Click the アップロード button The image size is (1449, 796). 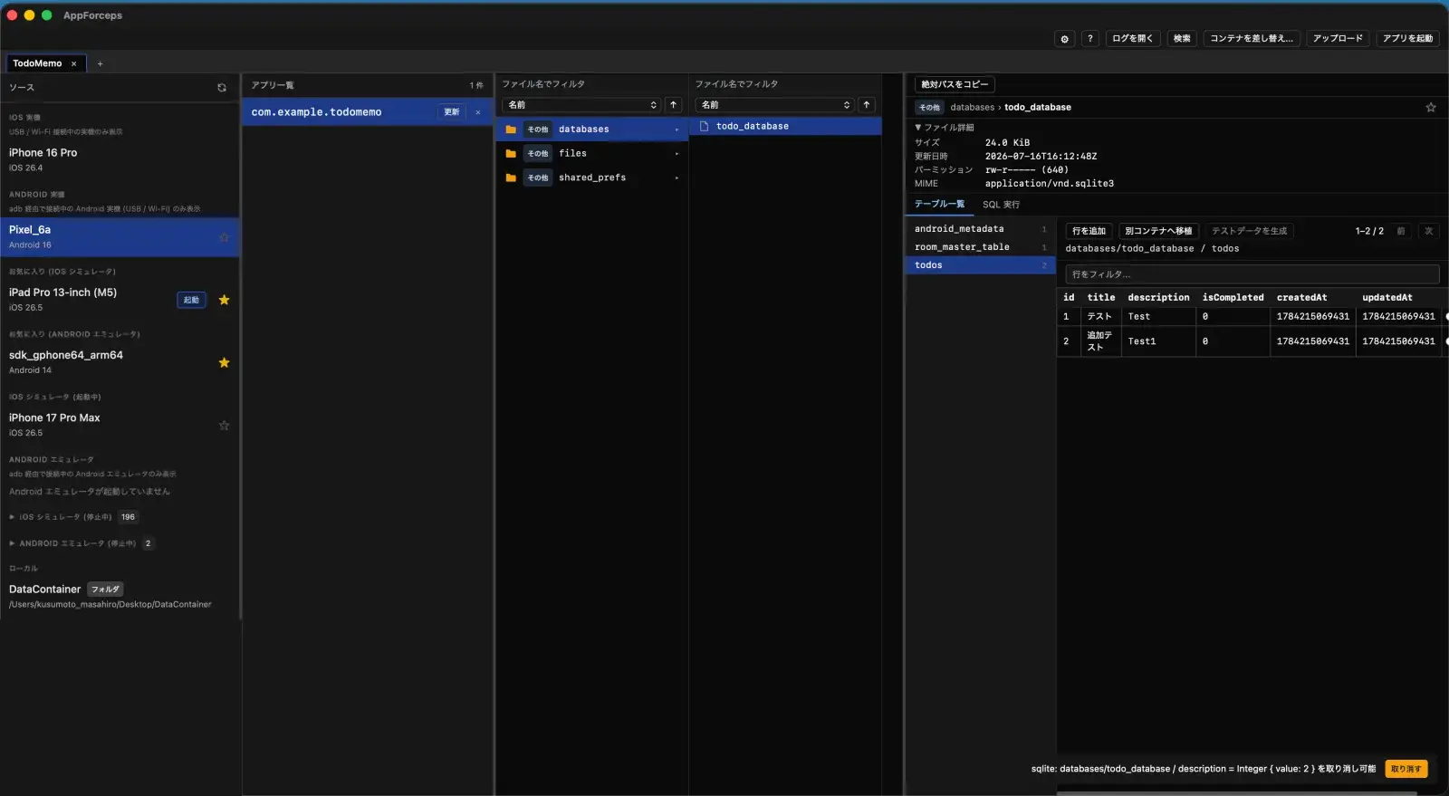tap(1338, 38)
